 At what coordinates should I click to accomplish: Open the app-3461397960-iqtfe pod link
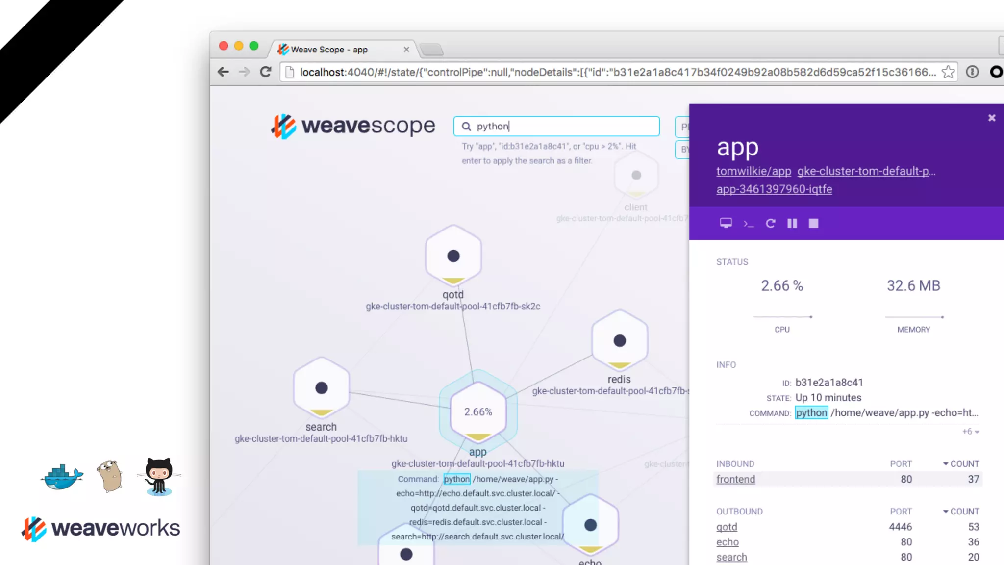[x=774, y=189]
